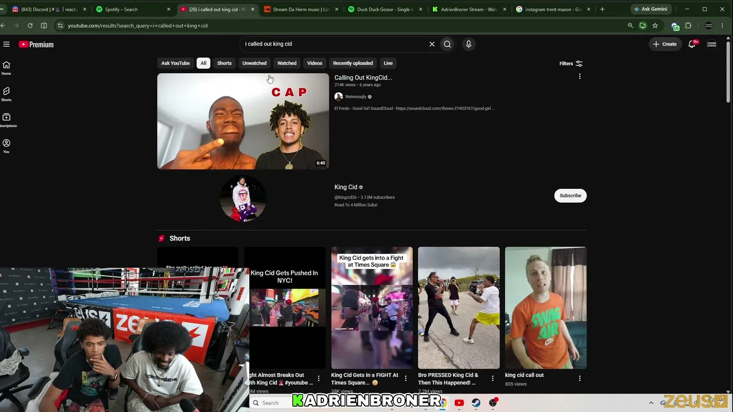Open a new browser tab
The image size is (733, 412).
[x=602, y=9]
